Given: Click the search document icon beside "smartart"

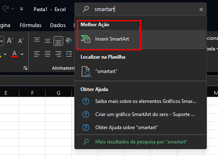Looking at the screenshot, I should (x=86, y=71).
